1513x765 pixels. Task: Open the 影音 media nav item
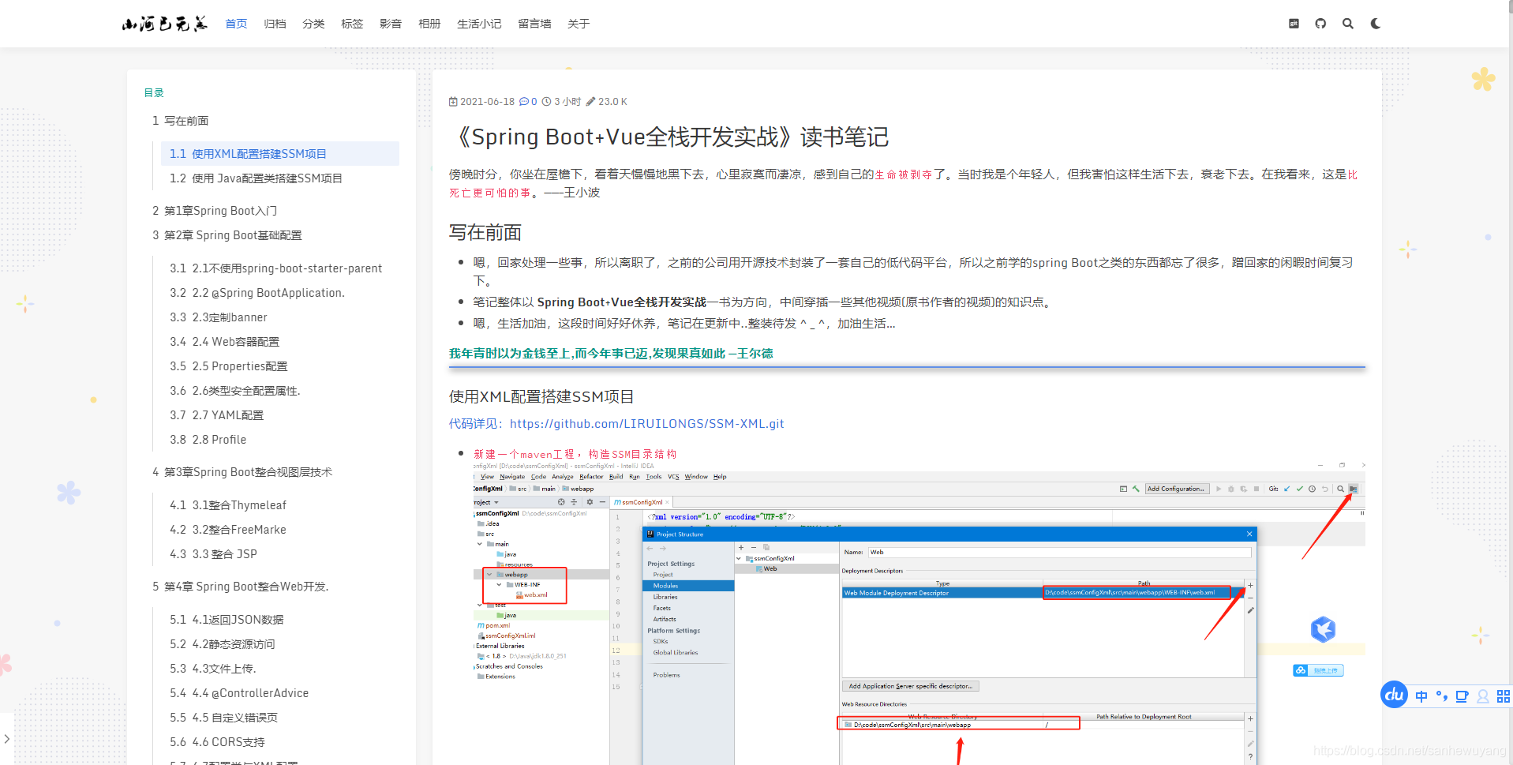(x=391, y=24)
